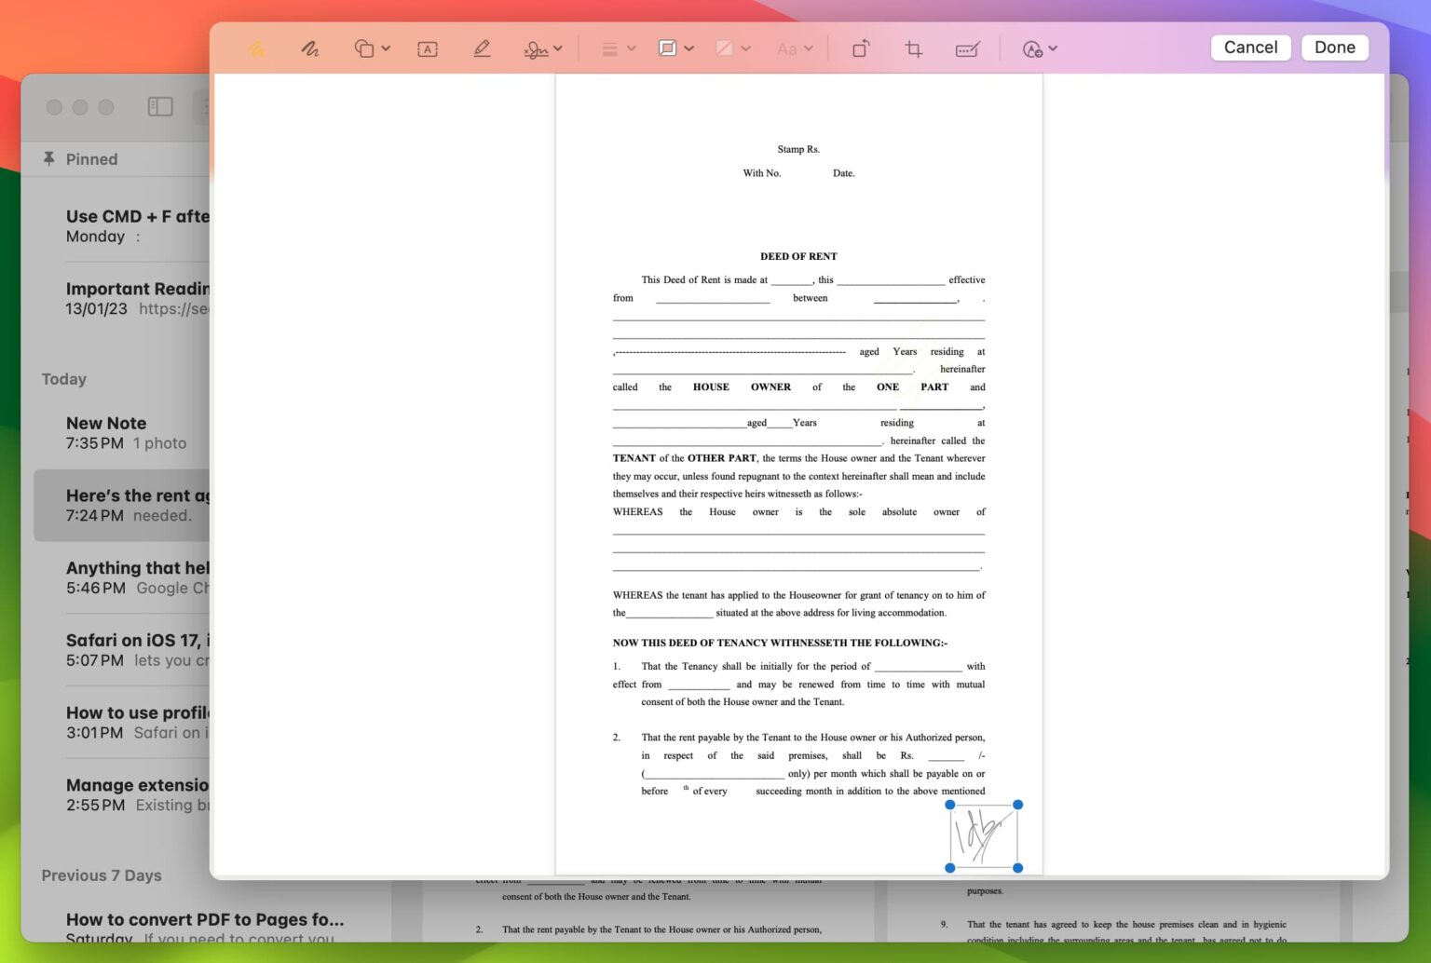Select the Text box tool
1431x963 pixels.
pos(428,48)
